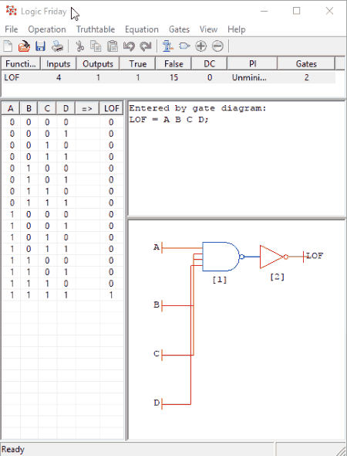Open the View menu
This screenshot has width=347, height=456.
(208, 29)
